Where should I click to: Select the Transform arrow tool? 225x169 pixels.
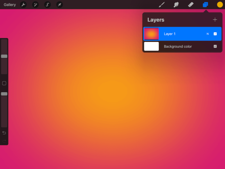tap(59, 5)
